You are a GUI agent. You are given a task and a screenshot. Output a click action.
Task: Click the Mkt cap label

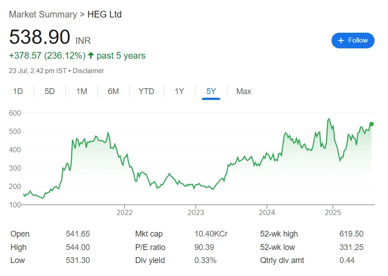point(149,234)
